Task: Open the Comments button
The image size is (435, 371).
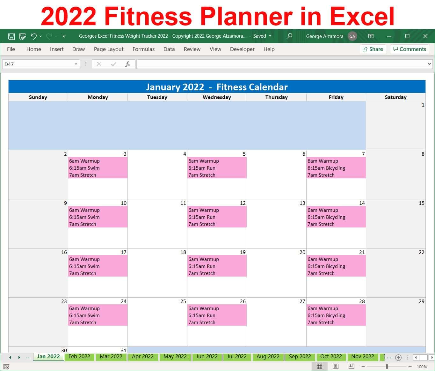Action: [410, 49]
